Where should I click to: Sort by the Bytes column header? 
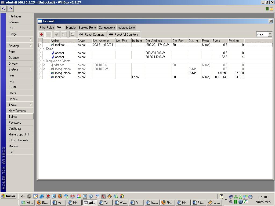click(220, 41)
